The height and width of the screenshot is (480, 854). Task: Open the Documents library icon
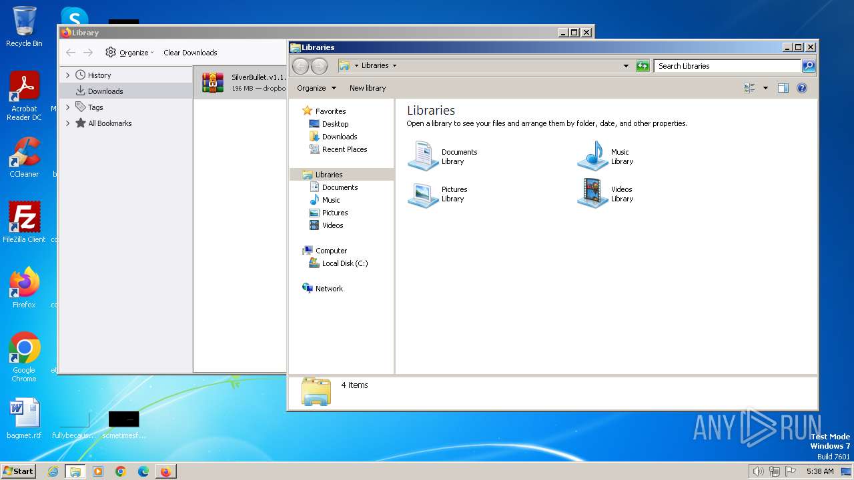point(424,156)
